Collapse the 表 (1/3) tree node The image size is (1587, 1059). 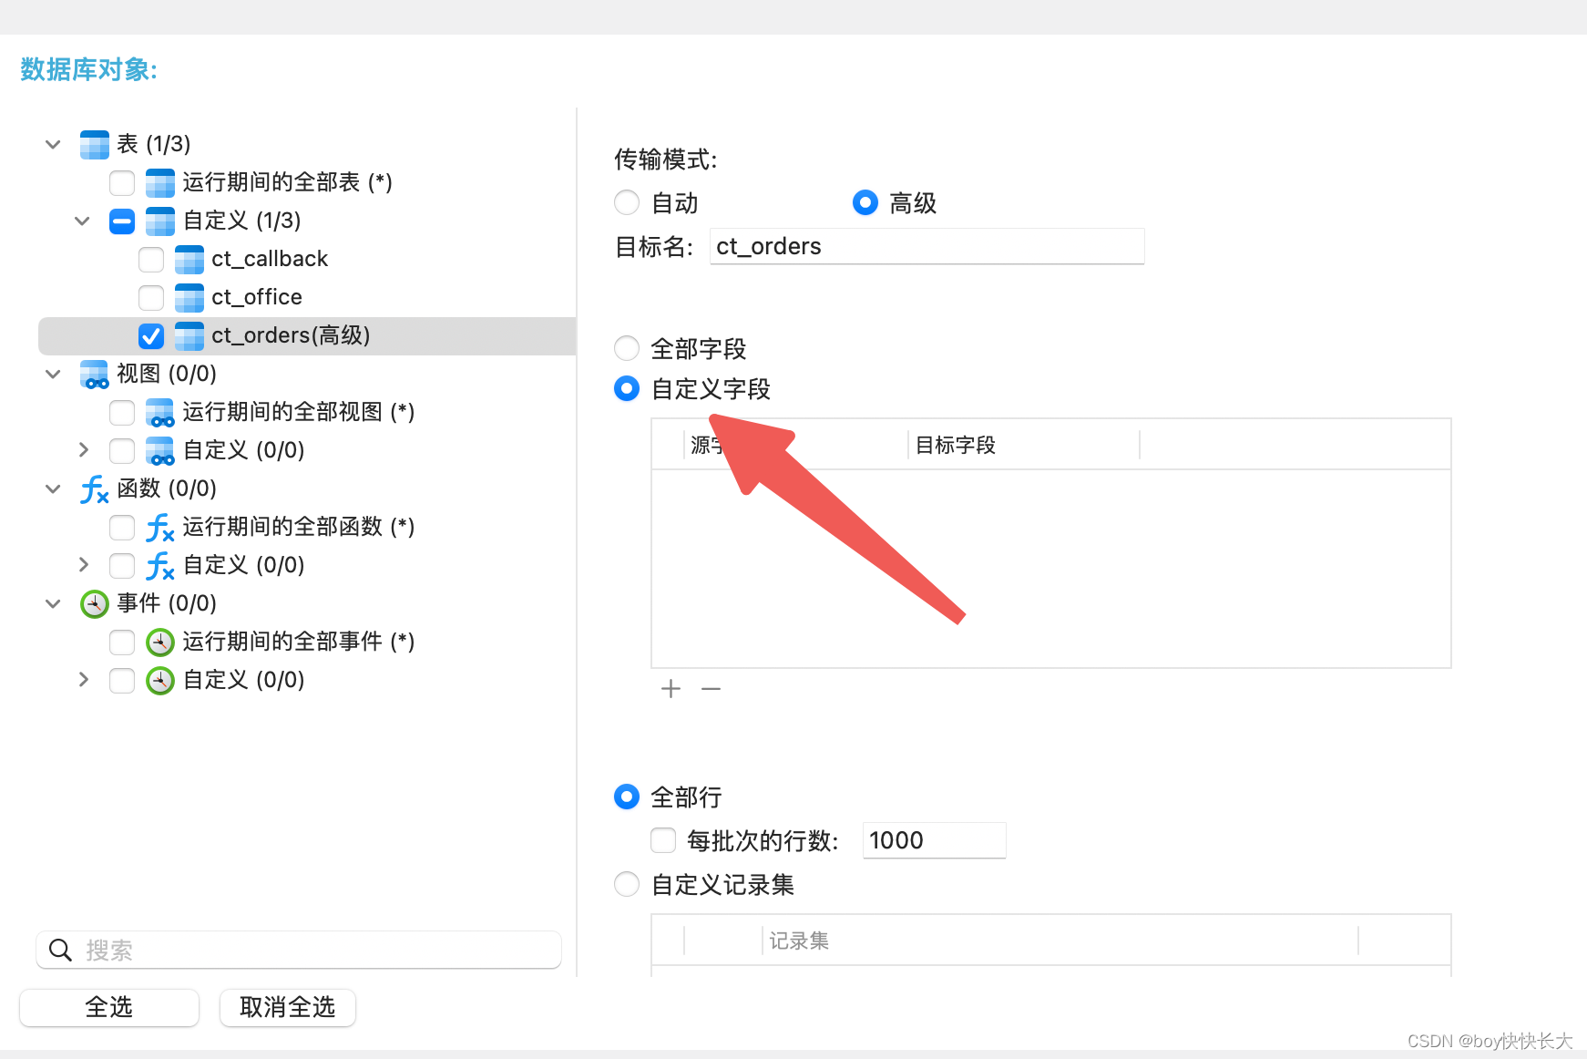tap(52, 144)
